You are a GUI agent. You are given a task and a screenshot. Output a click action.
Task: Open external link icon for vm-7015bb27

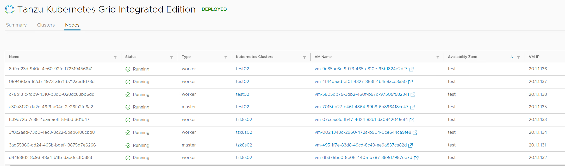pyautogui.click(x=412, y=107)
